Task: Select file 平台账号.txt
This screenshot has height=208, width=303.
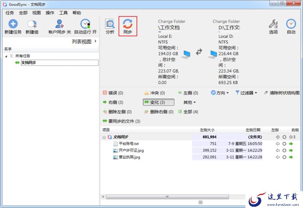Action: 129,144
